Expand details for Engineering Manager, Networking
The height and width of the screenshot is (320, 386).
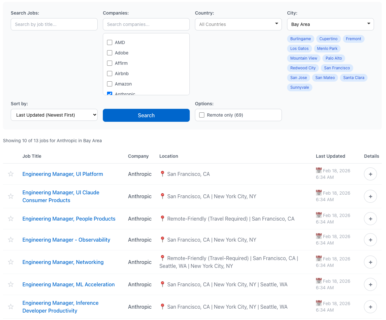coord(370,262)
